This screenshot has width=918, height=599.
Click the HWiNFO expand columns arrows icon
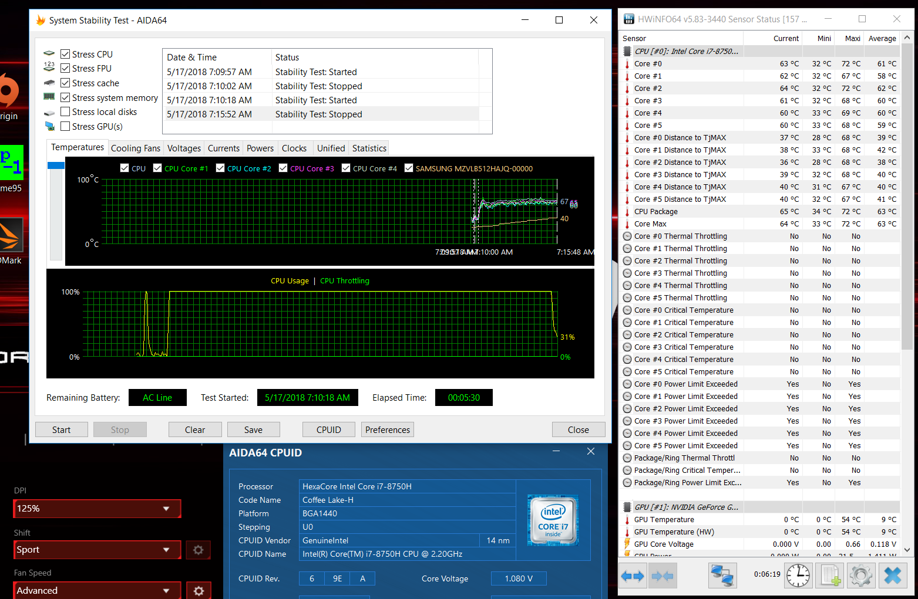[x=632, y=576]
